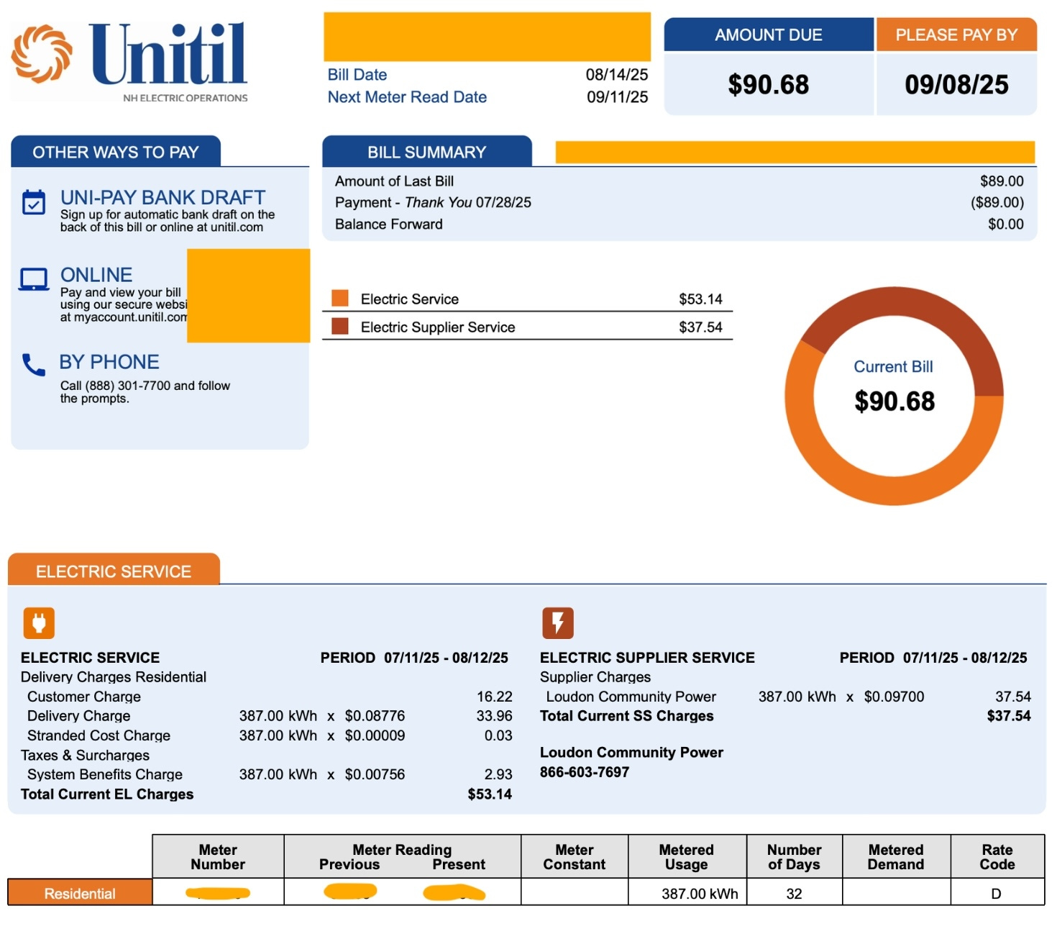Click the 09/11/25 next read date

tap(617, 97)
